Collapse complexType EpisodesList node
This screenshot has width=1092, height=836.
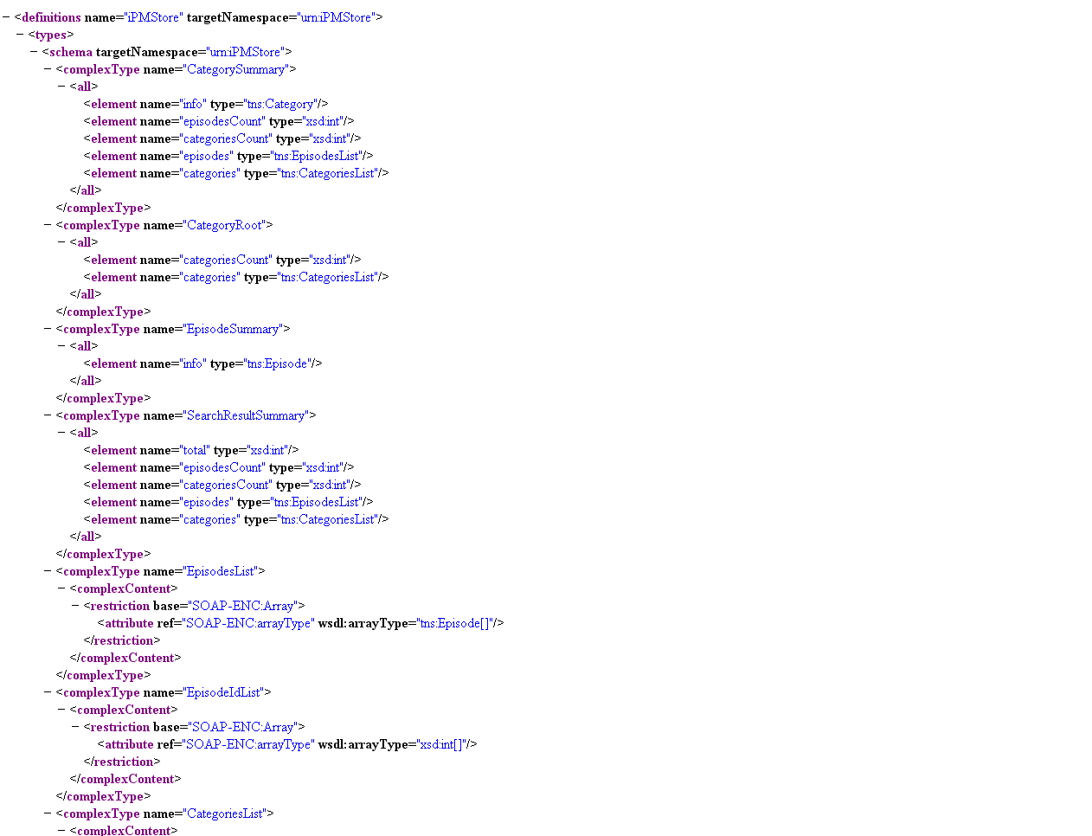(x=48, y=571)
